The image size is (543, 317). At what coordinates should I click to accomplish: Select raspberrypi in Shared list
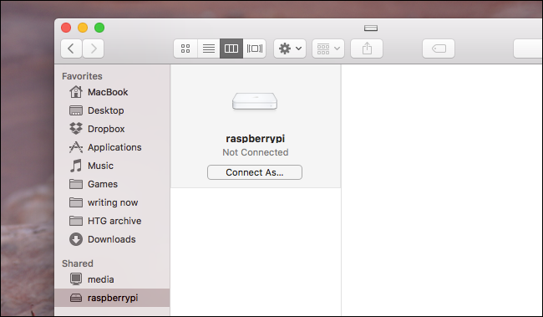click(x=112, y=298)
